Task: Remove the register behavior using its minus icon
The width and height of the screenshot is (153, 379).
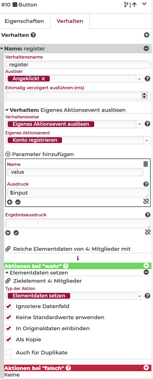Action: (146, 48)
